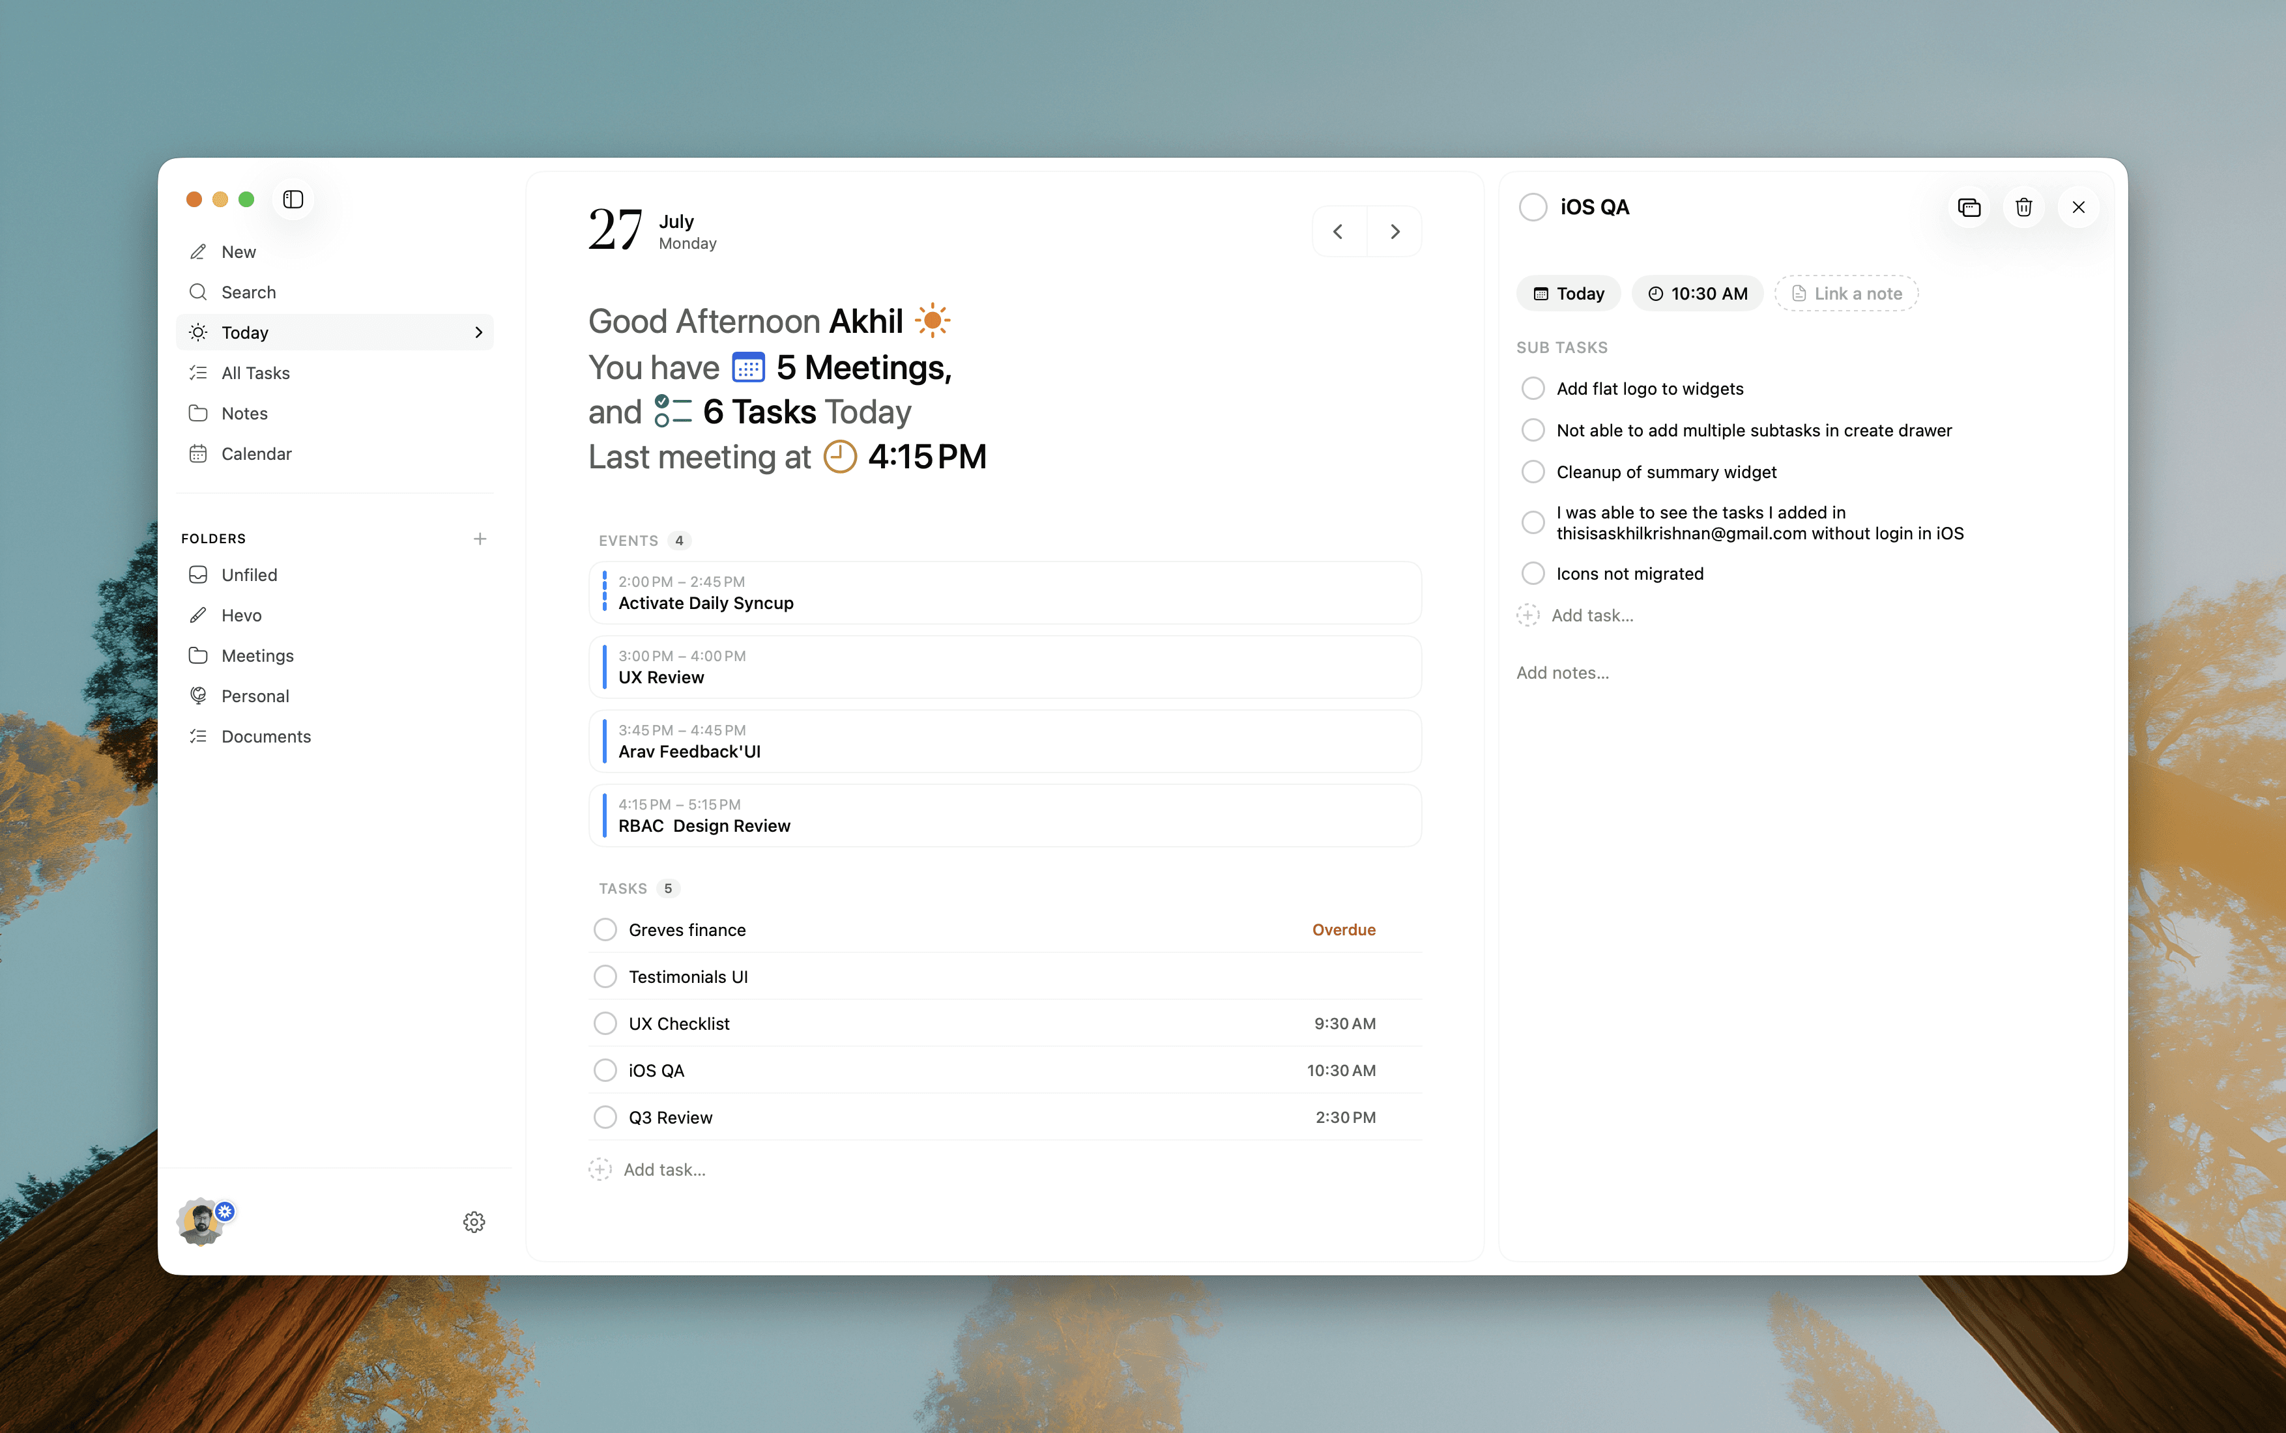Select the Unfiled folder
The image size is (2286, 1433).
pos(335,575)
